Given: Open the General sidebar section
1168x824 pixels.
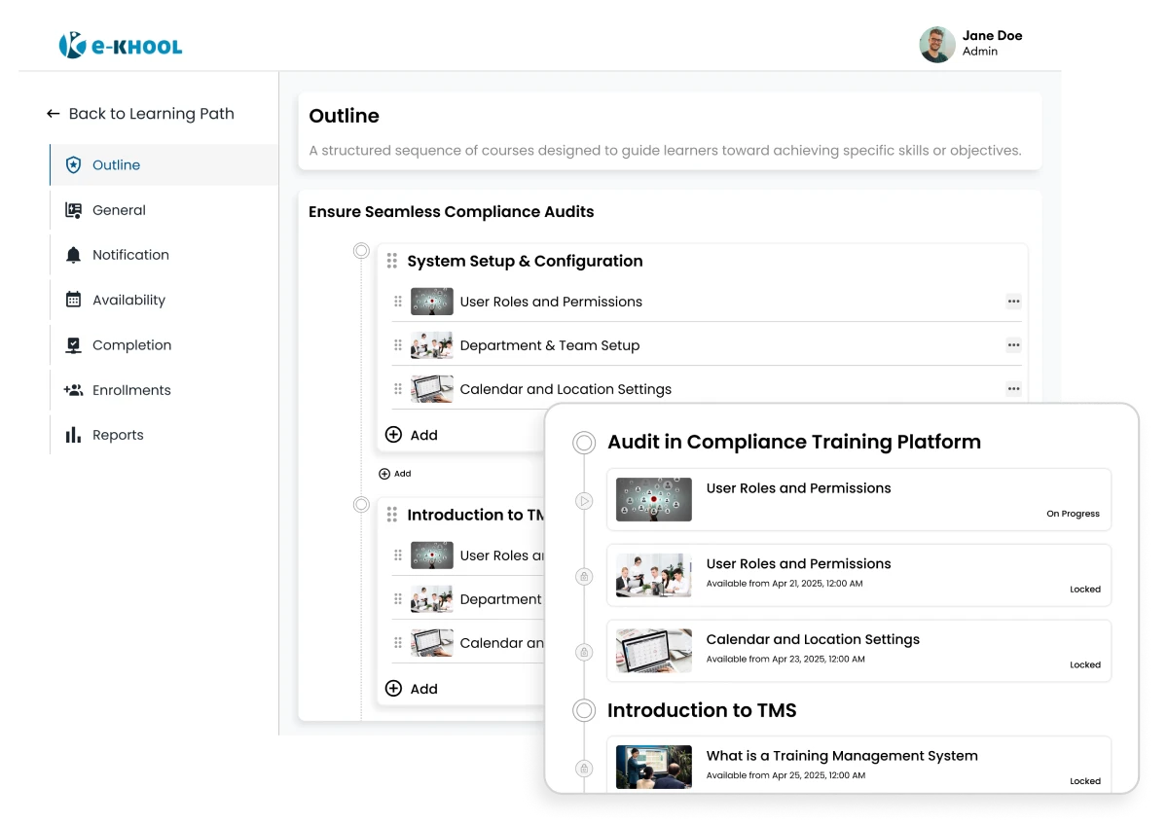Looking at the screenshot, I should 118,210.
